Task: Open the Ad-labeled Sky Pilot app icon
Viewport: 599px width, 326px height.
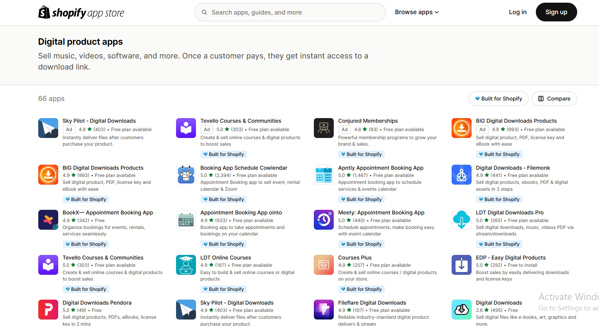Action: [48, 128]
